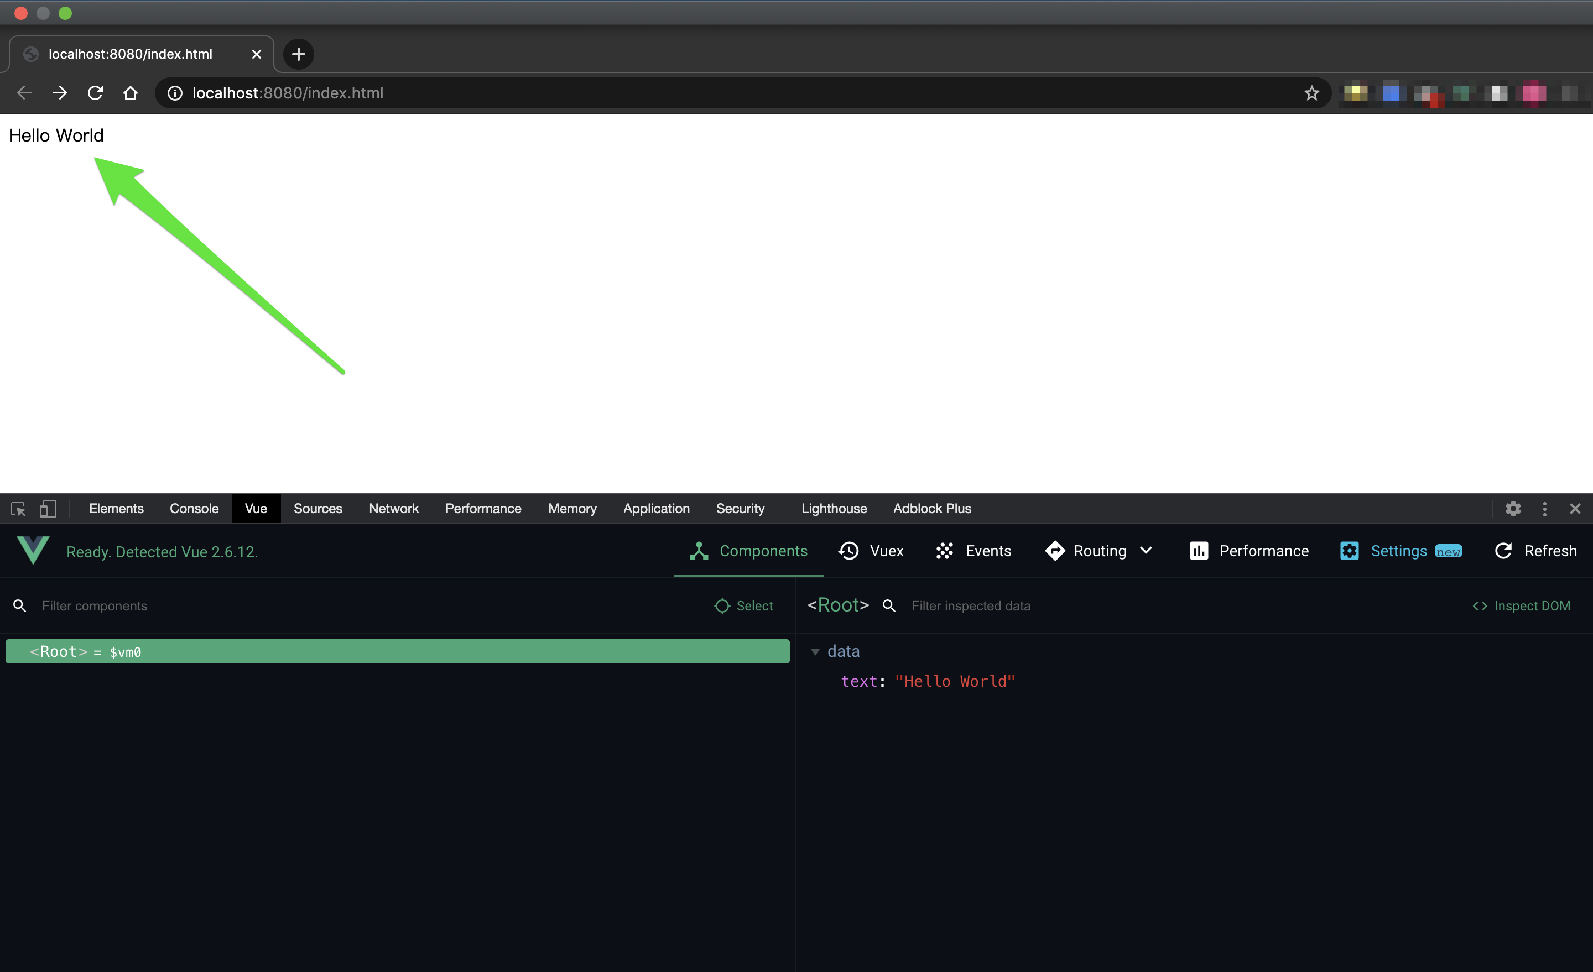Open the Network tab
The height and width of the screenshot is (972, 1593).
pos(393,509)
